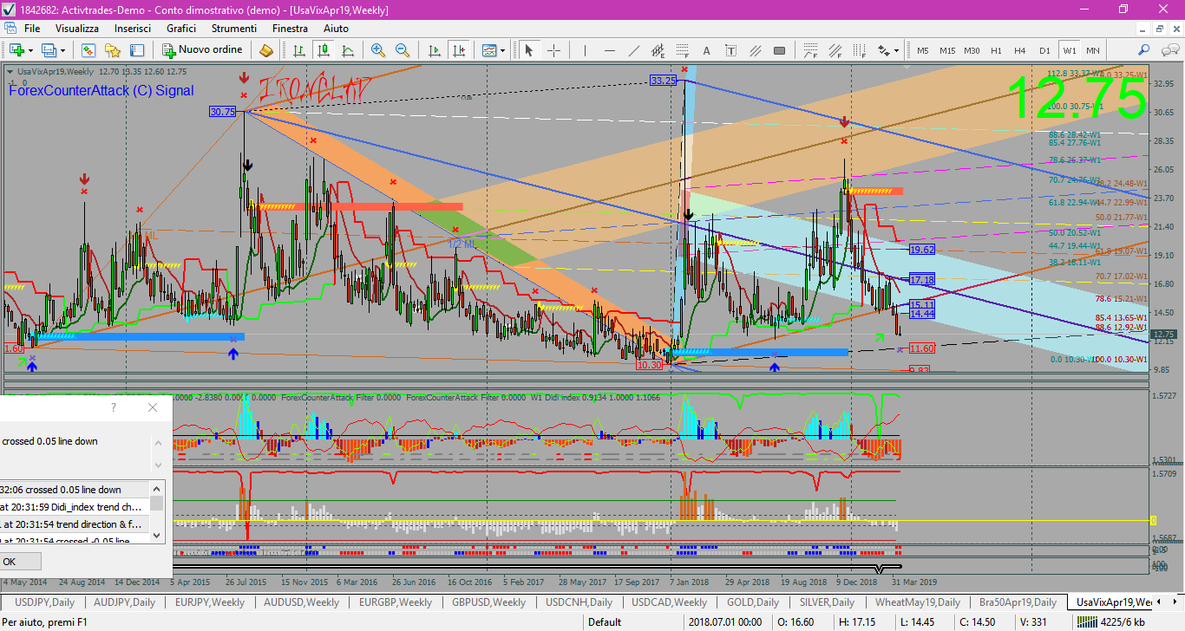This screenshot has height=631, width=1185.
Task: Switch to GOLD,Daily chart tab
Action: 752,602
